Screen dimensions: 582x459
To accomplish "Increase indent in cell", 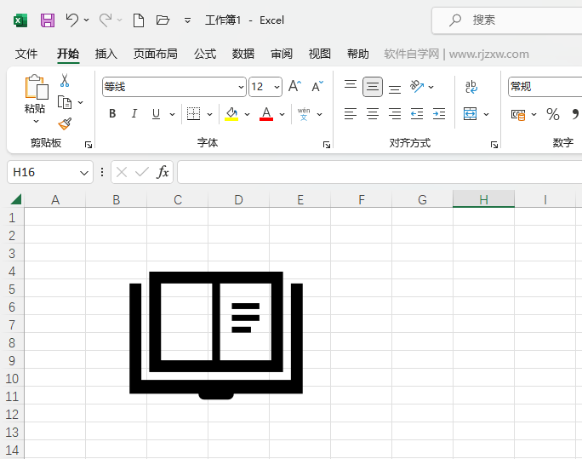I will coord(439,113).
